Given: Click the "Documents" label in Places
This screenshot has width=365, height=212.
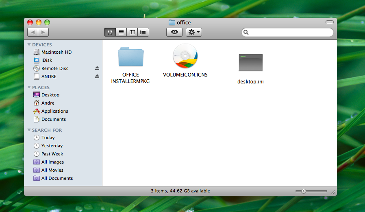Looking at the screenshot, I should click(54, 119).
